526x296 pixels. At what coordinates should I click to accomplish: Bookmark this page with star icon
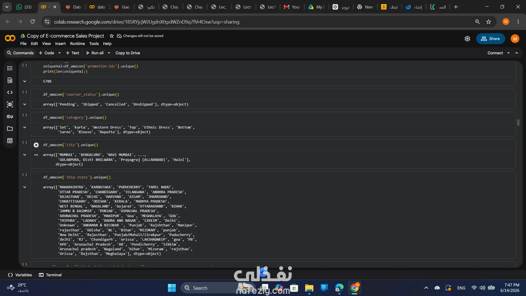click(488, 22)
